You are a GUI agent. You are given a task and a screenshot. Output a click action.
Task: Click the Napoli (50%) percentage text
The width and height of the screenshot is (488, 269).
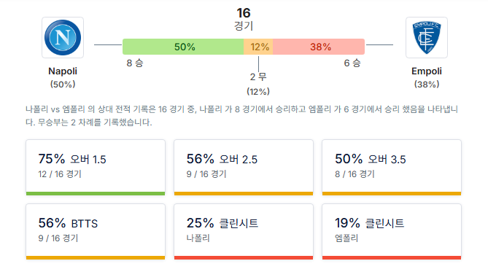pyautogui.click(x=63, y=85)
